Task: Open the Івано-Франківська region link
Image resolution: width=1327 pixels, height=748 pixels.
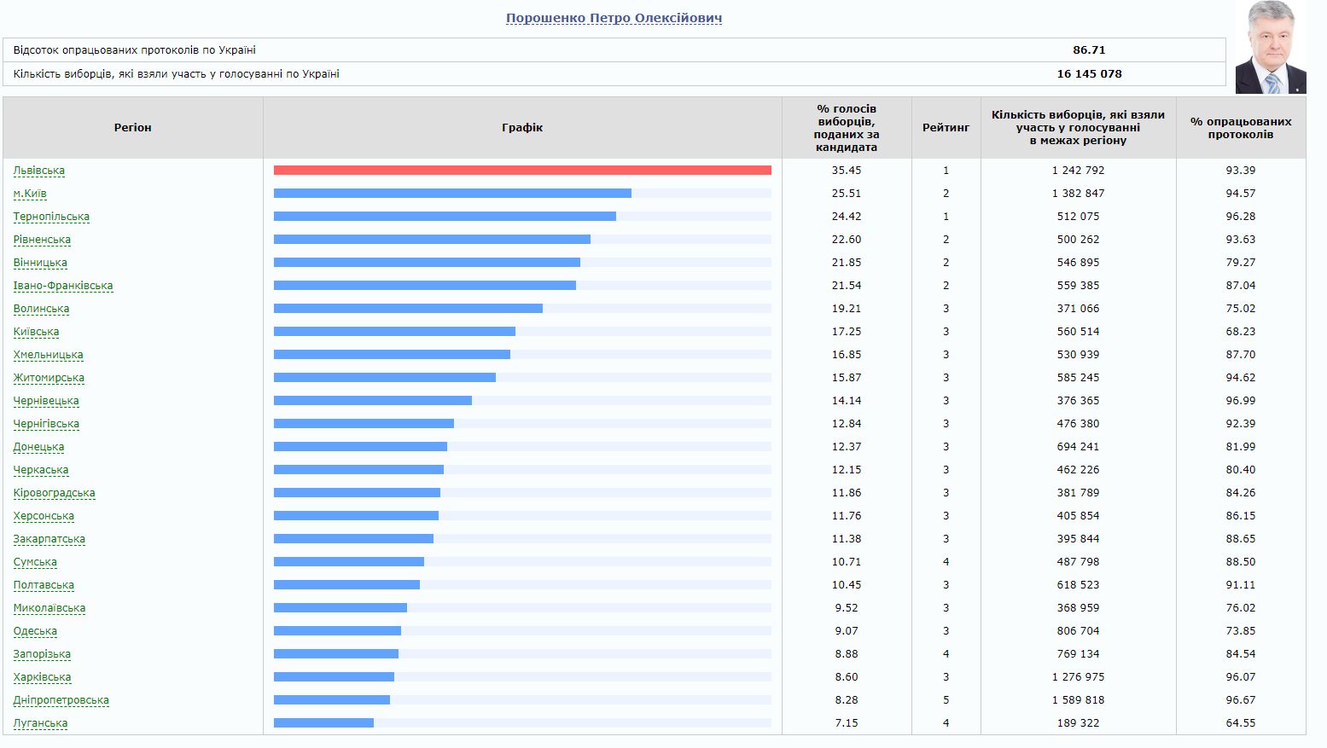Action: click(63, 286)
